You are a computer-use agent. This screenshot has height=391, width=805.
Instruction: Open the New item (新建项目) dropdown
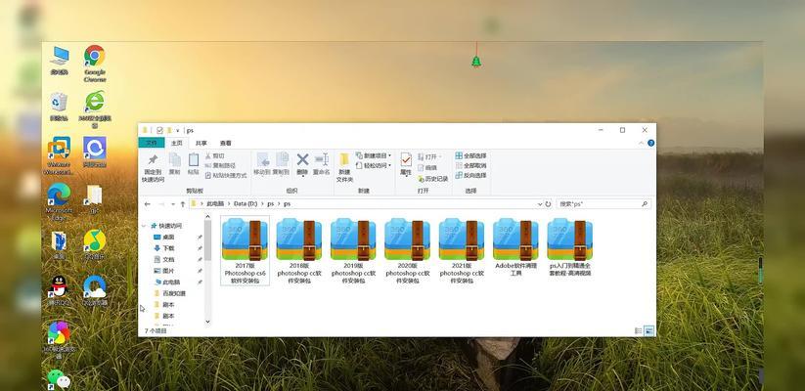coord(374,155)
